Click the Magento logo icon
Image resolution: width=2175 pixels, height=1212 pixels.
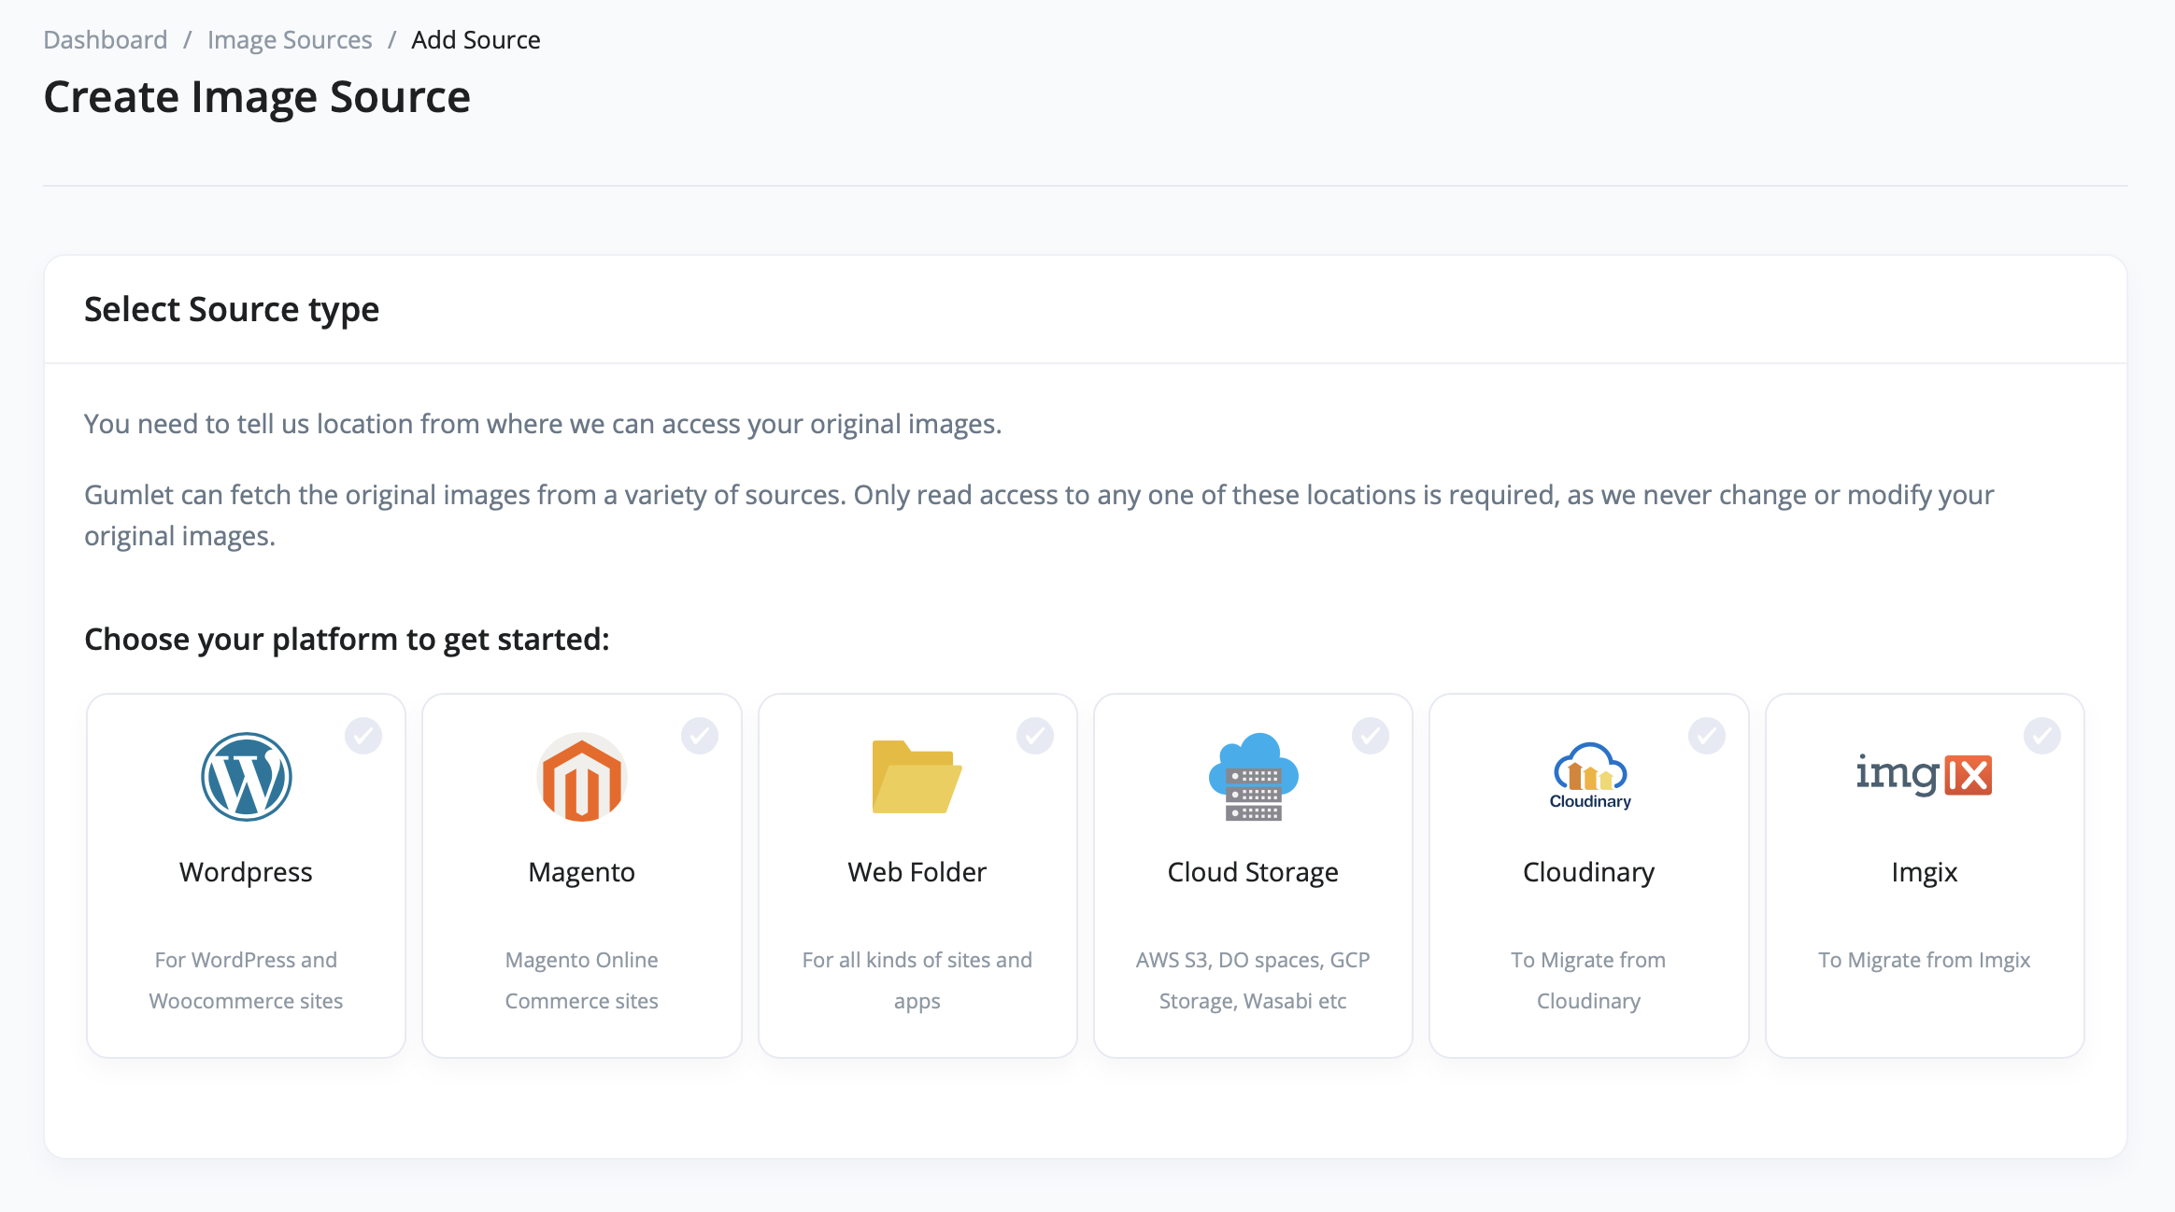(x=581, y=777)
